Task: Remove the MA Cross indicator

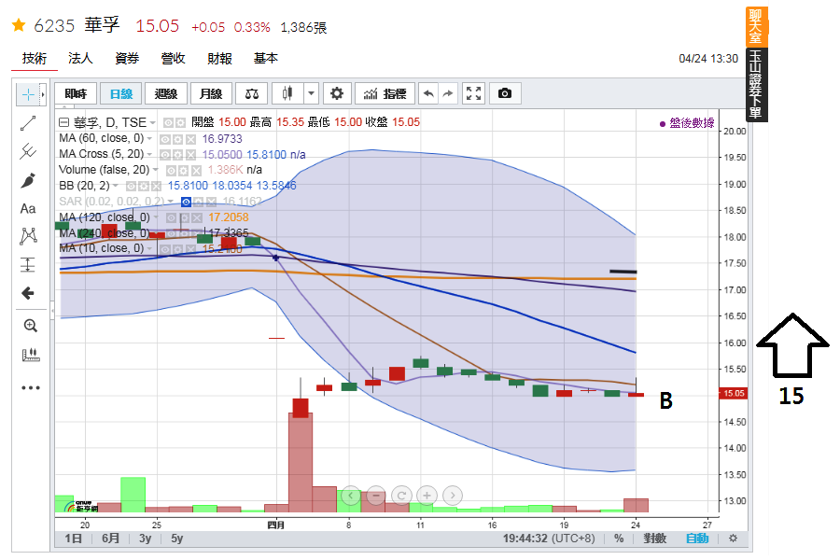Action: pos(190,155)
